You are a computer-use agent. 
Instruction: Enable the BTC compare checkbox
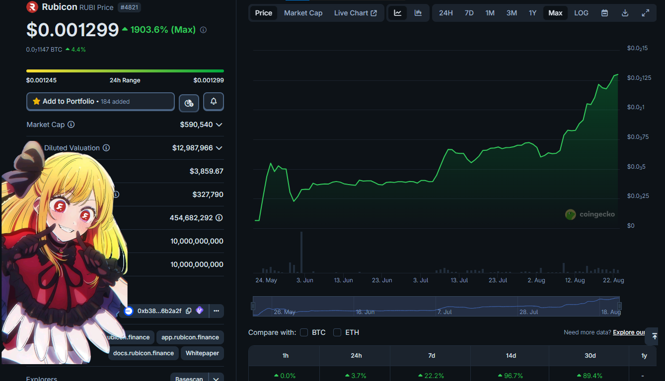click(x=304, y=332)
